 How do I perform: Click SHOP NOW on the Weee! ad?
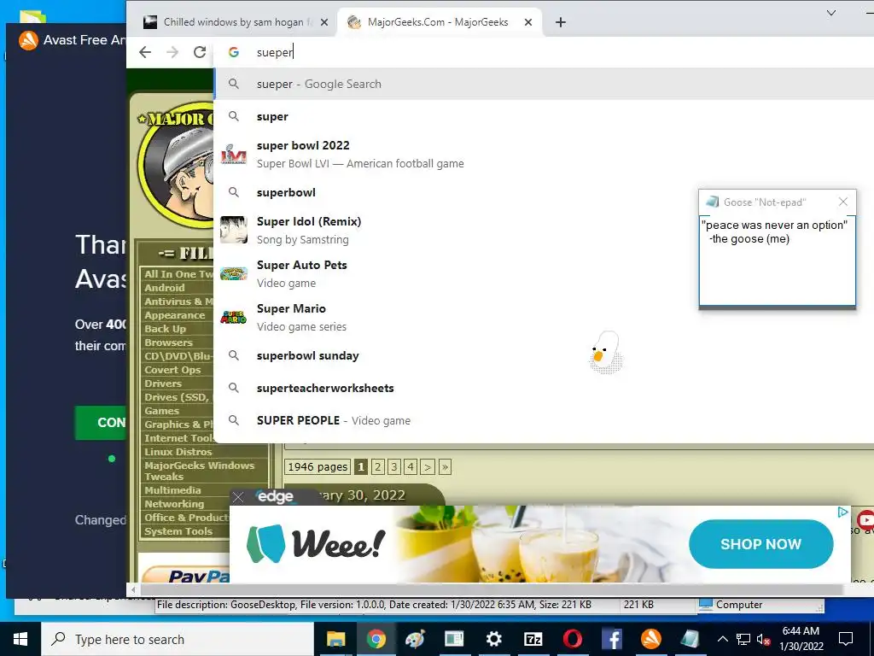(x=760, y=544)
